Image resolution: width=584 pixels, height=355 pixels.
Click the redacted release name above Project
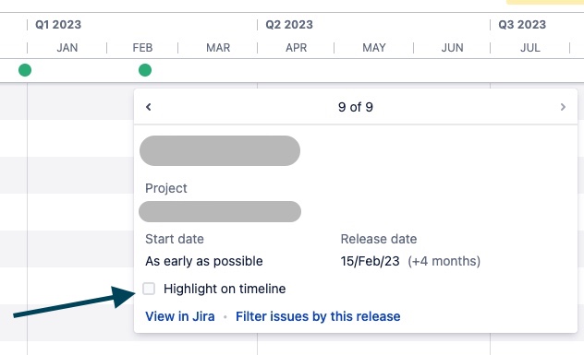220,150
